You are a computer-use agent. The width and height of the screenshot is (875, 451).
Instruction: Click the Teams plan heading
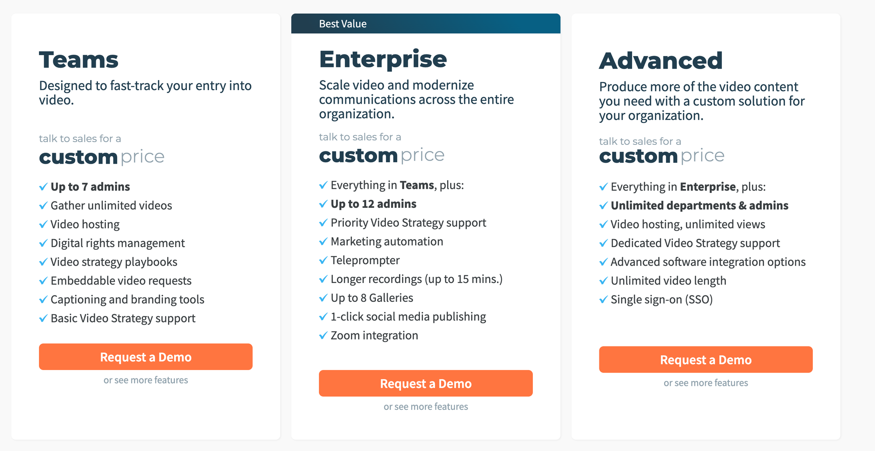[x=79, y=60]
